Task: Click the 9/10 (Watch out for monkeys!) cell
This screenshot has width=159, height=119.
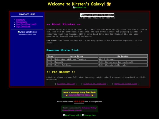Action: [123, 62]
